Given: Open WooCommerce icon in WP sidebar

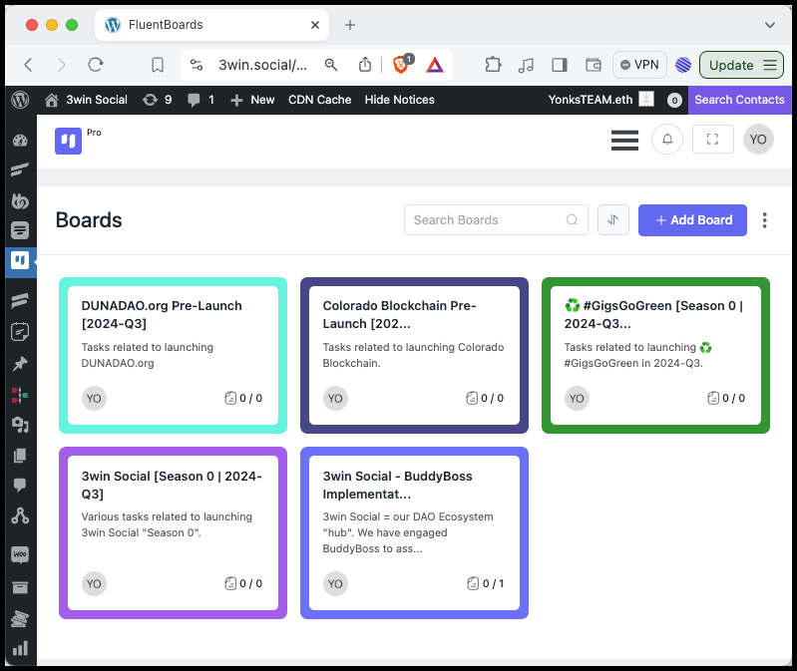Looking at the screenshot, I should [20, 554].
